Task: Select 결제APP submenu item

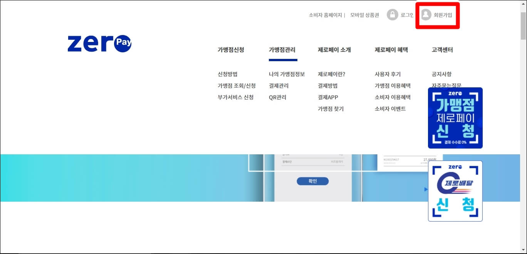Action: 328,97
